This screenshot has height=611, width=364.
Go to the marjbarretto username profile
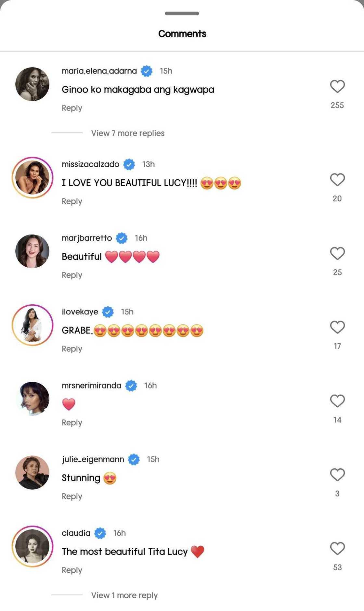coord(87,238)
